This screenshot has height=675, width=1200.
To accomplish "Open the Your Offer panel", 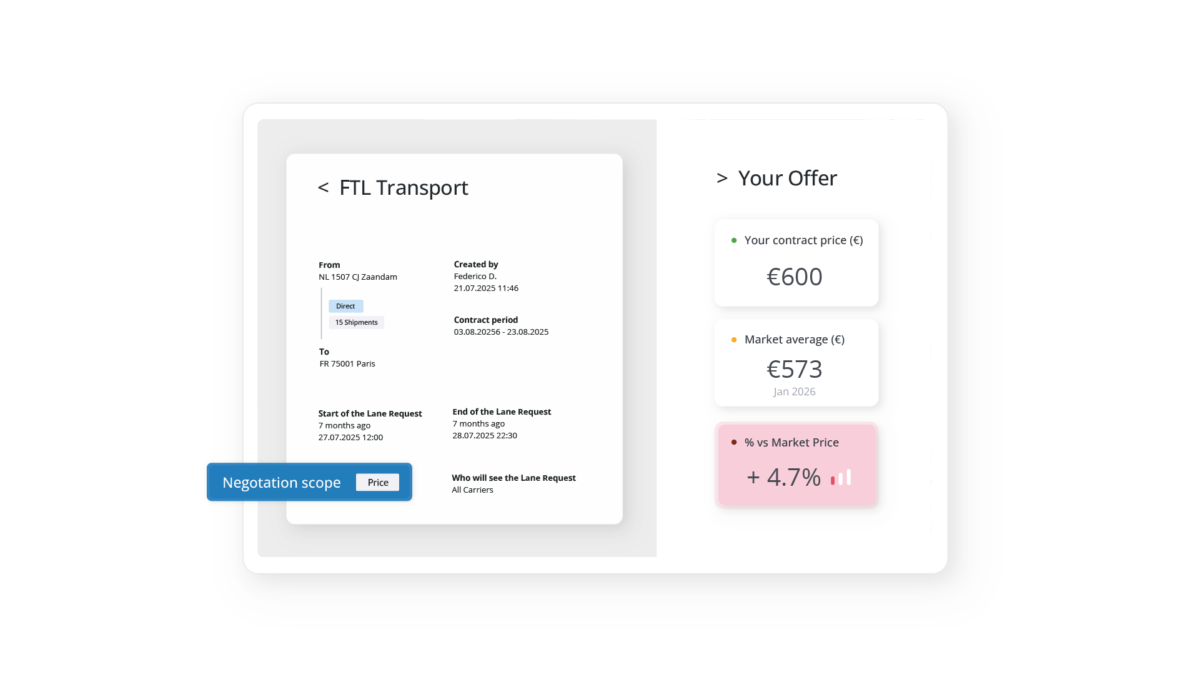I will [x=787, y=179].
